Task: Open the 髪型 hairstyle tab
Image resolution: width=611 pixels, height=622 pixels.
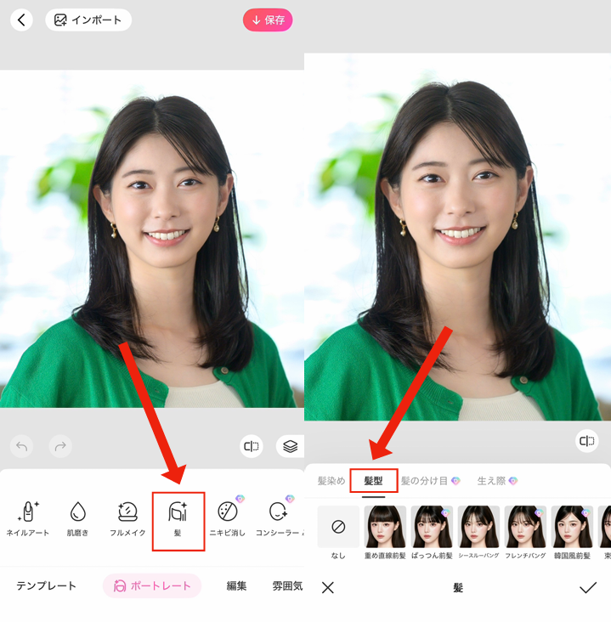Action: (x=374, y=481)
